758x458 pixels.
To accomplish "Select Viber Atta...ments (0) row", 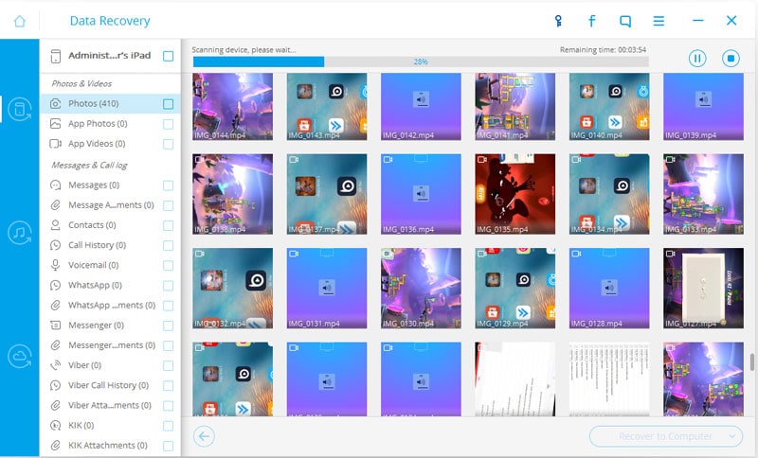I will (x=110, y=405).
